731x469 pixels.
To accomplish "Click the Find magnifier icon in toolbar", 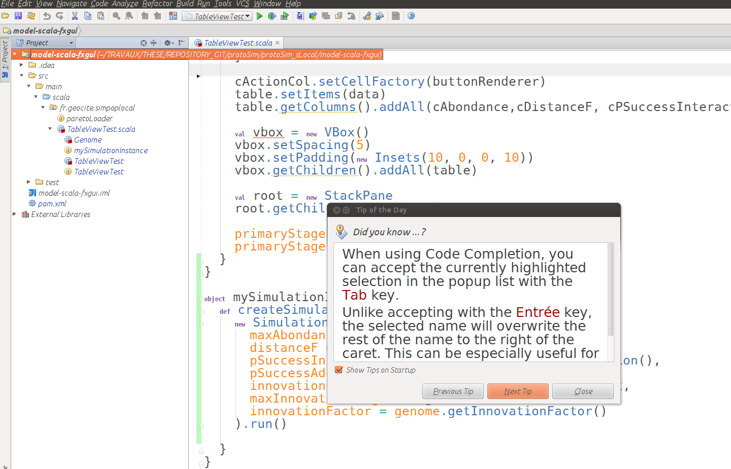I will [x=116, y=16].
